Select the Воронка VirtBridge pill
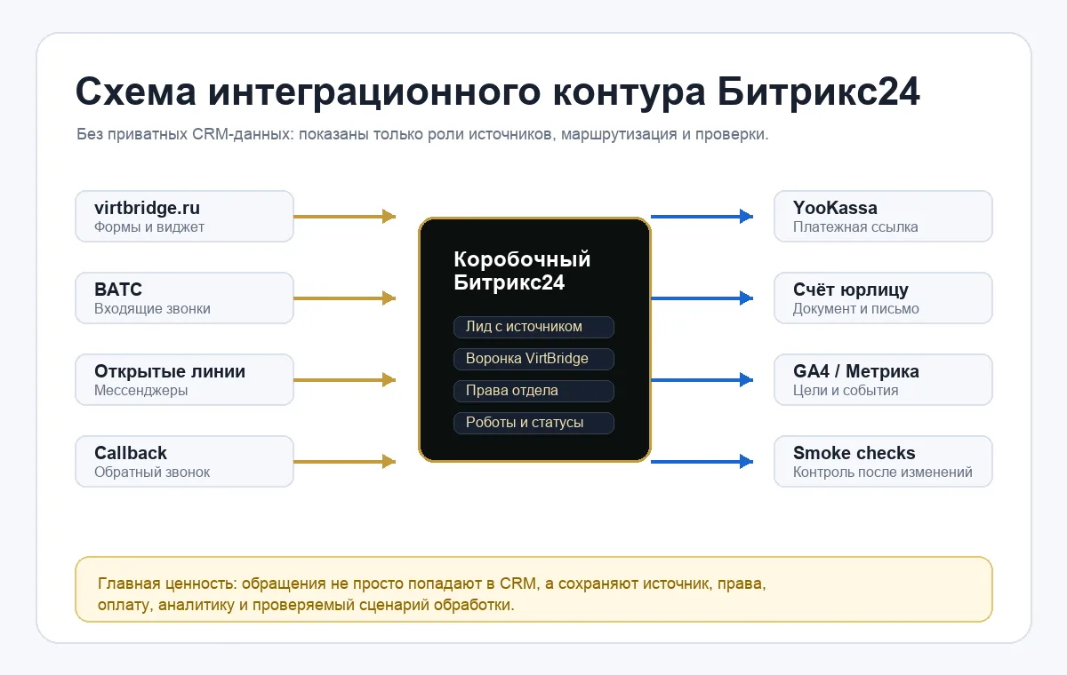The width and height of the screenshot is (1067, 675). coord(533,359)
